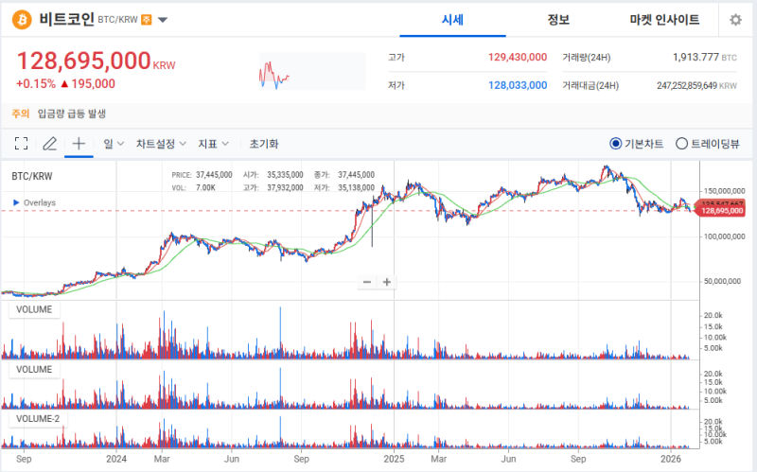Click the 2024 time axis label
757x472 pixels.
tap(116, 459)
